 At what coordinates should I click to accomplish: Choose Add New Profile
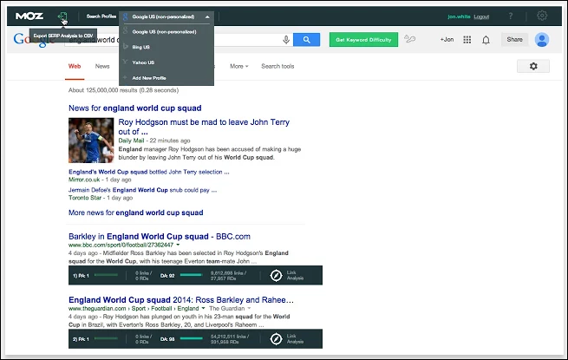point(149,78)
